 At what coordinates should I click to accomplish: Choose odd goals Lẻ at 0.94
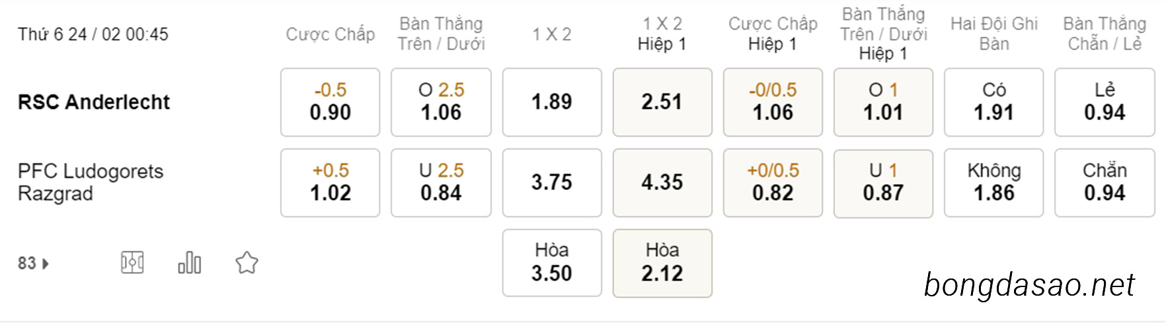click(1105, 102)
